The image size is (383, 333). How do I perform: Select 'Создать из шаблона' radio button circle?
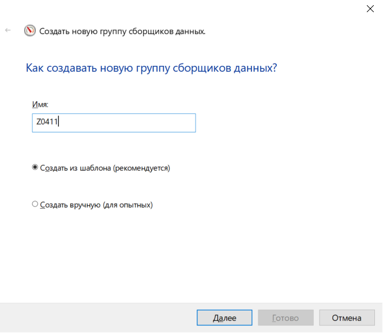35,167
